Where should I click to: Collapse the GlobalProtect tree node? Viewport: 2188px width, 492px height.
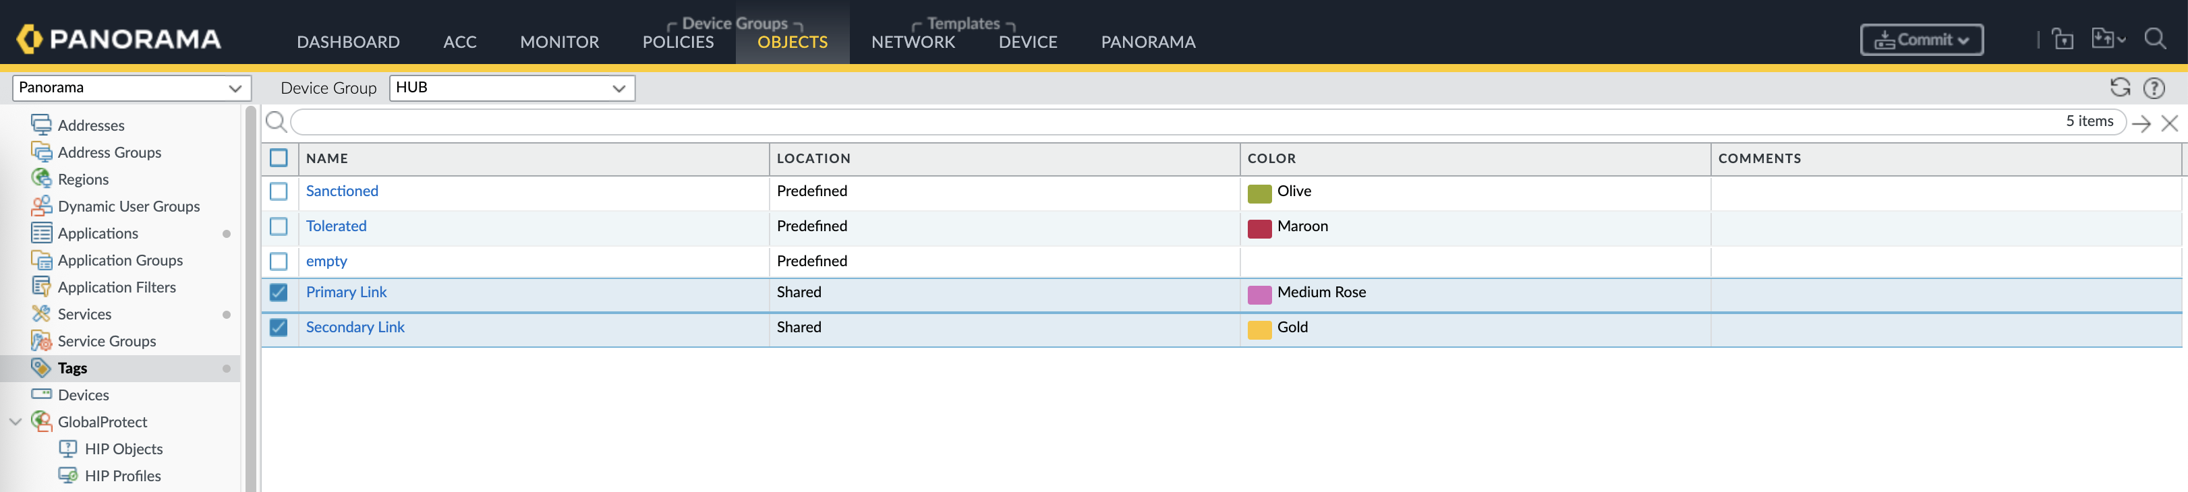(16, 422)
